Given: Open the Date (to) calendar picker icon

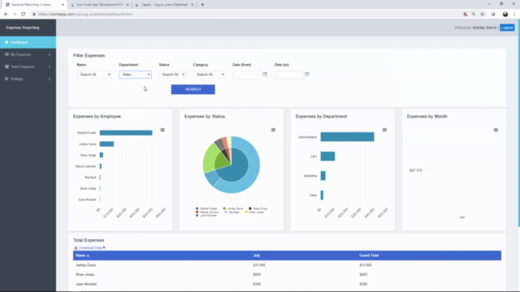Looking at the screenshot, I should coord(307,74).
